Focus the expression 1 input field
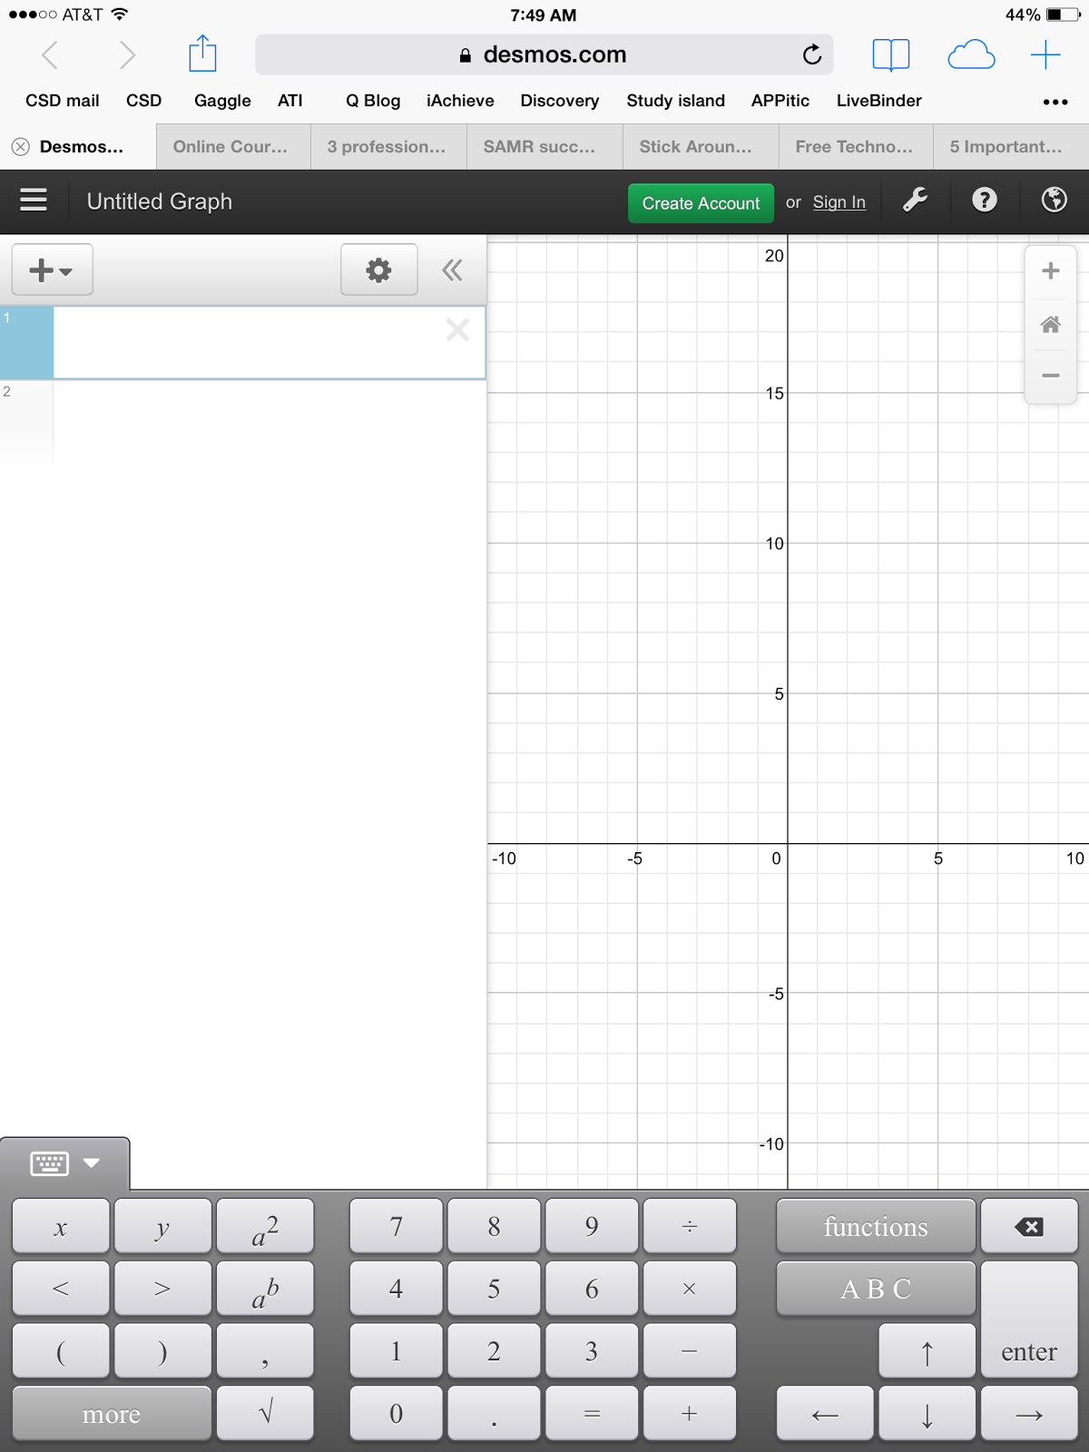Image resolution: width=1089 pixels, height=1452 pixels. pos(270,342)
